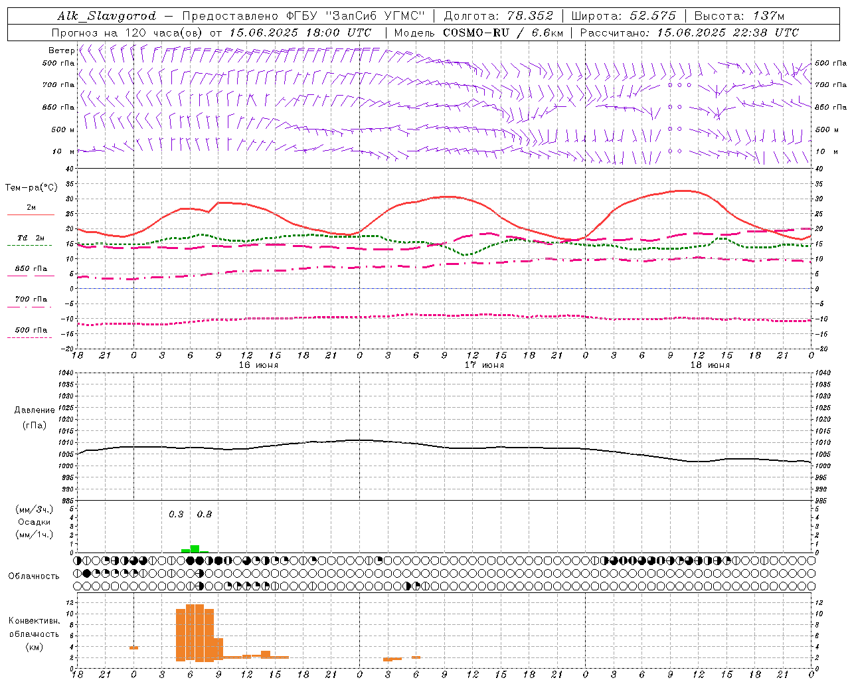Click the 'Облачность' cloud cover label
850x680 pixels.
[x=34, y=576]
